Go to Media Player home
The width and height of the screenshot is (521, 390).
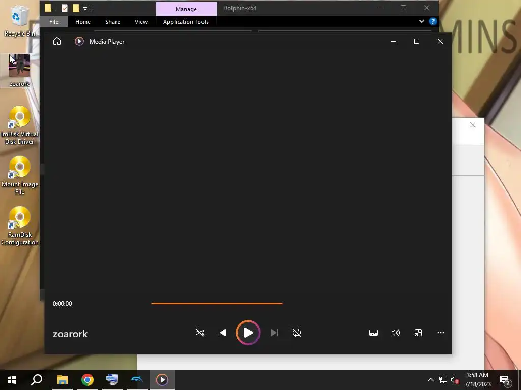pyautogui.click(x=57, y=41)
